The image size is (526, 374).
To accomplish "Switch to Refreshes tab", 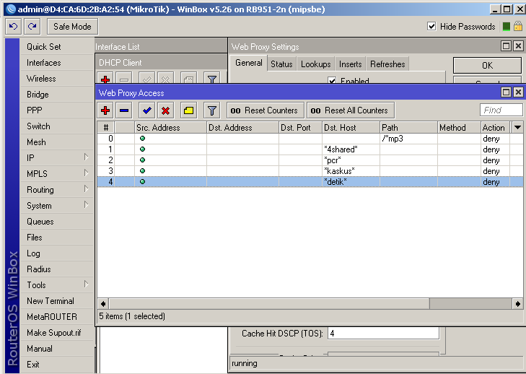I will tap(387, 64).
